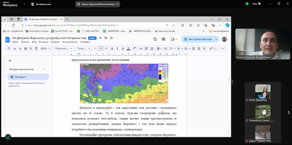Check the cloud save status icon
Screen dimensions: 292x145
(x=111, y=38)
